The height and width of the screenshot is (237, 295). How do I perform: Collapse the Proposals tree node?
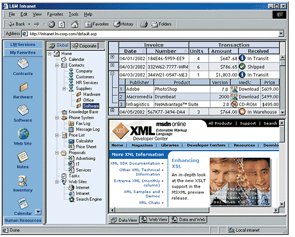click(57, 153)
